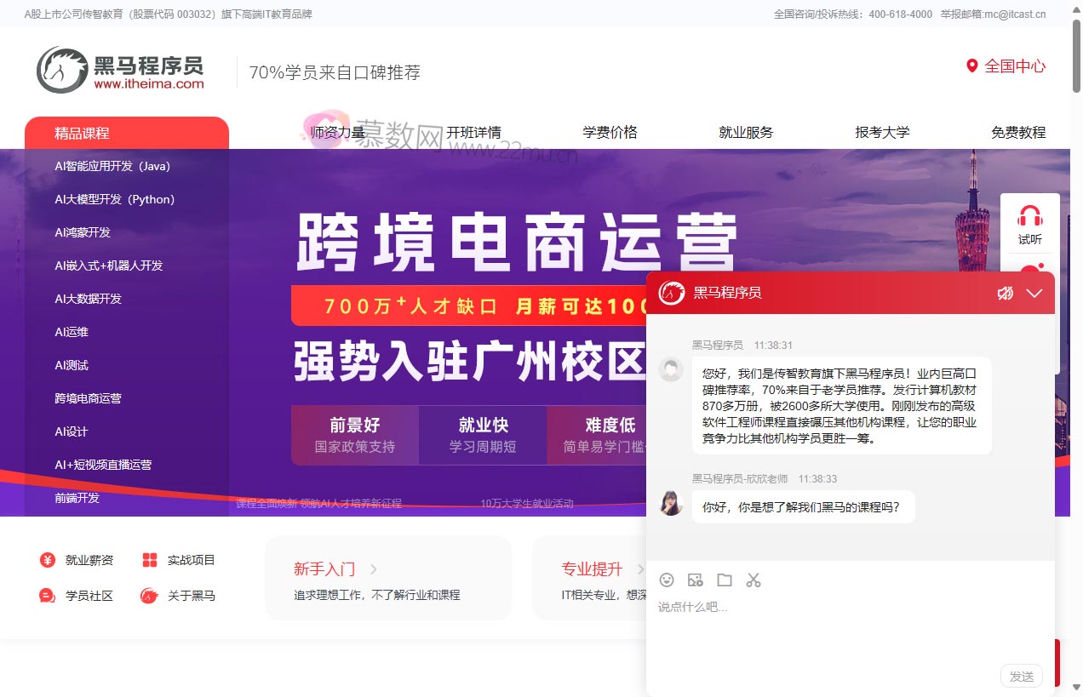Image resolution: width=1083 pixels, height=697 pixels.
Task: Click the 发送 send button
Action: [1021, 676]
